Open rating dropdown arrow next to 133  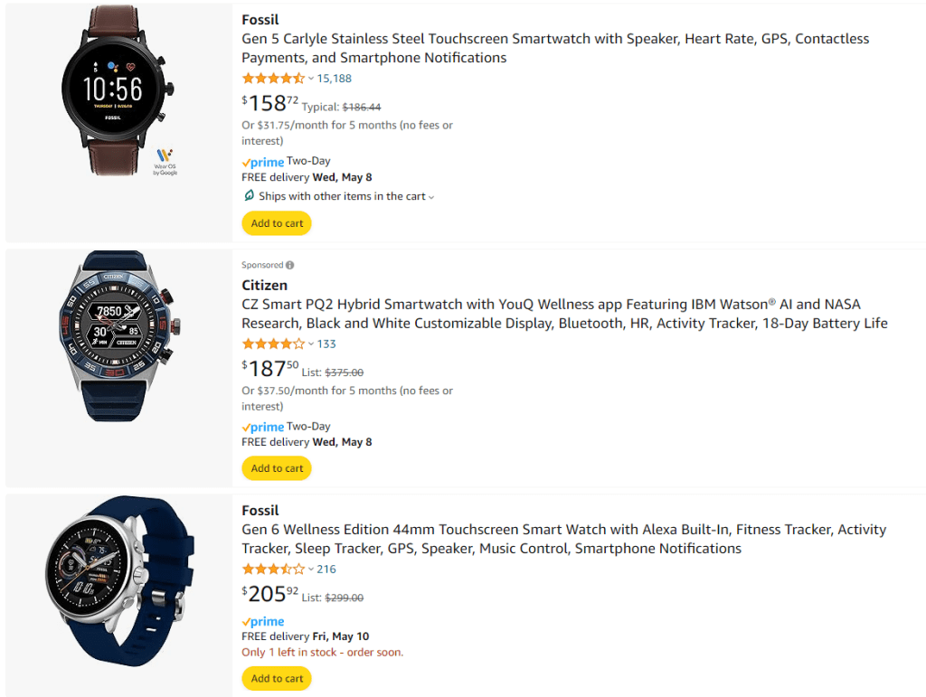click(x=311, y=344)
